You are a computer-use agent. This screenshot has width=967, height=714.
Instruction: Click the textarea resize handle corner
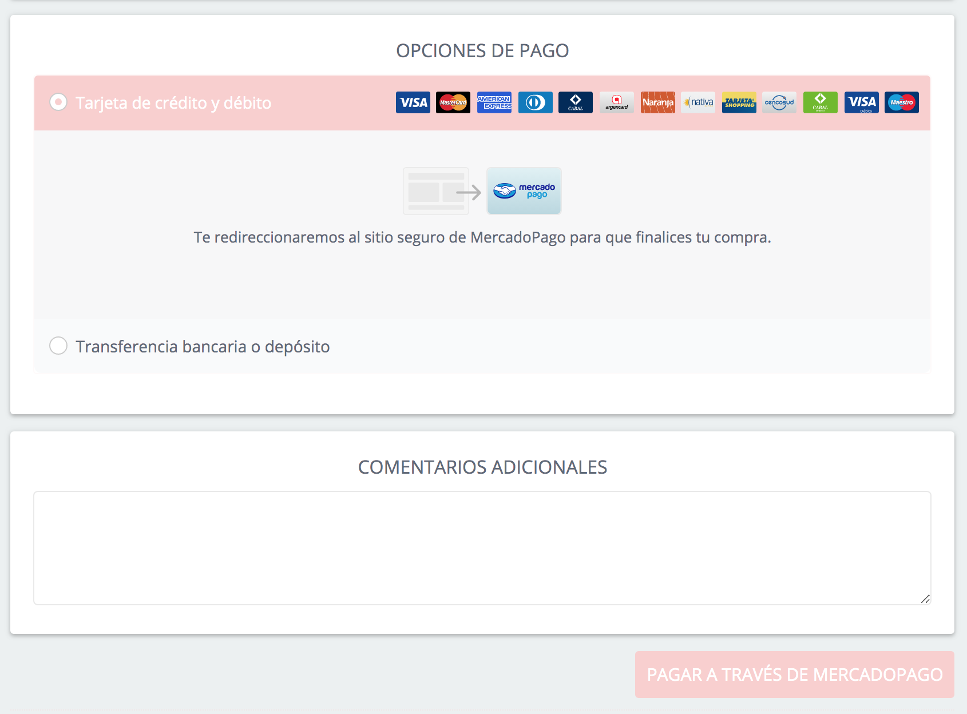point(925,599)
